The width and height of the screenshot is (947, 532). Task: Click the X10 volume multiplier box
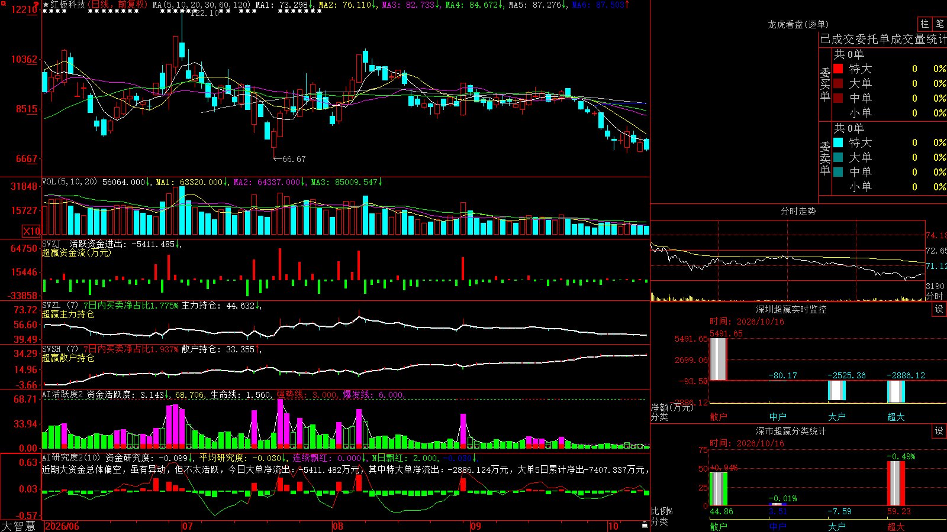pyautogui.click(x=31, y=231)
